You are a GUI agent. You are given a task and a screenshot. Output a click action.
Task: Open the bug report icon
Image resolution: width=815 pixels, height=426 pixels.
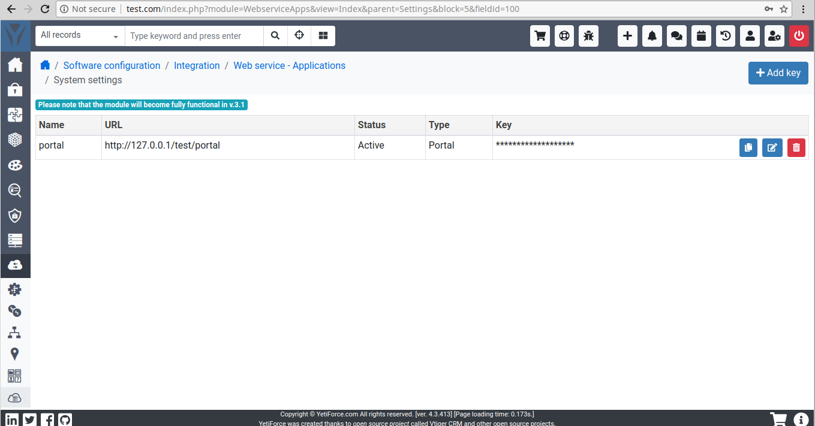point(589,36)
